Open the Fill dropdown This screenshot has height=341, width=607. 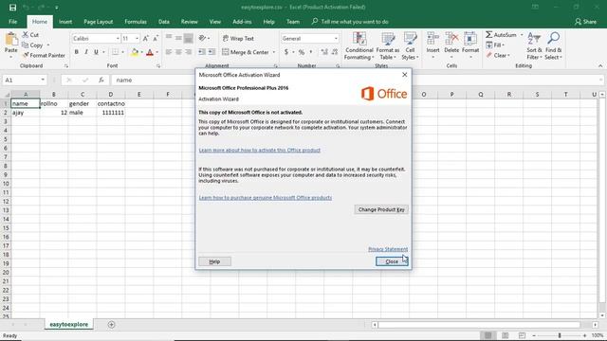click(x=495, y=45)
